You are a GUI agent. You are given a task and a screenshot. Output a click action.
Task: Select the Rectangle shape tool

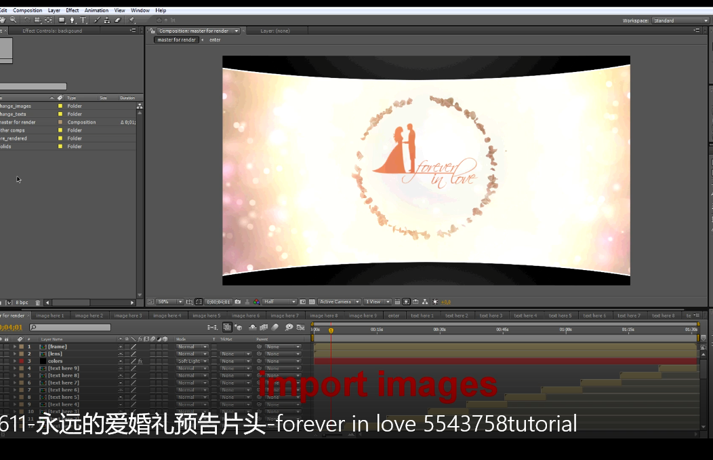pos(62,20)
